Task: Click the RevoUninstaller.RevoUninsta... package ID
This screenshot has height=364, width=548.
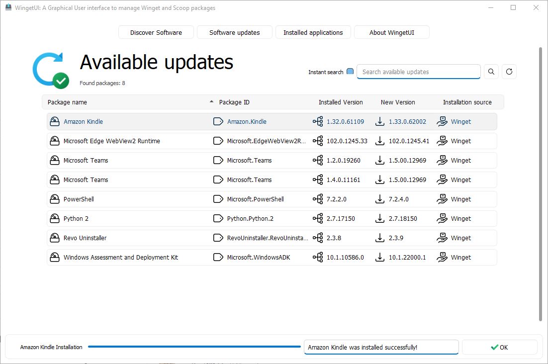Action: coord(268,238)
